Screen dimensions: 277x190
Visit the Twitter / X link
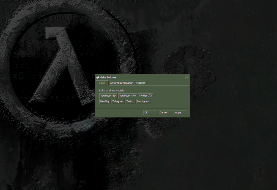tap(145, 96)
